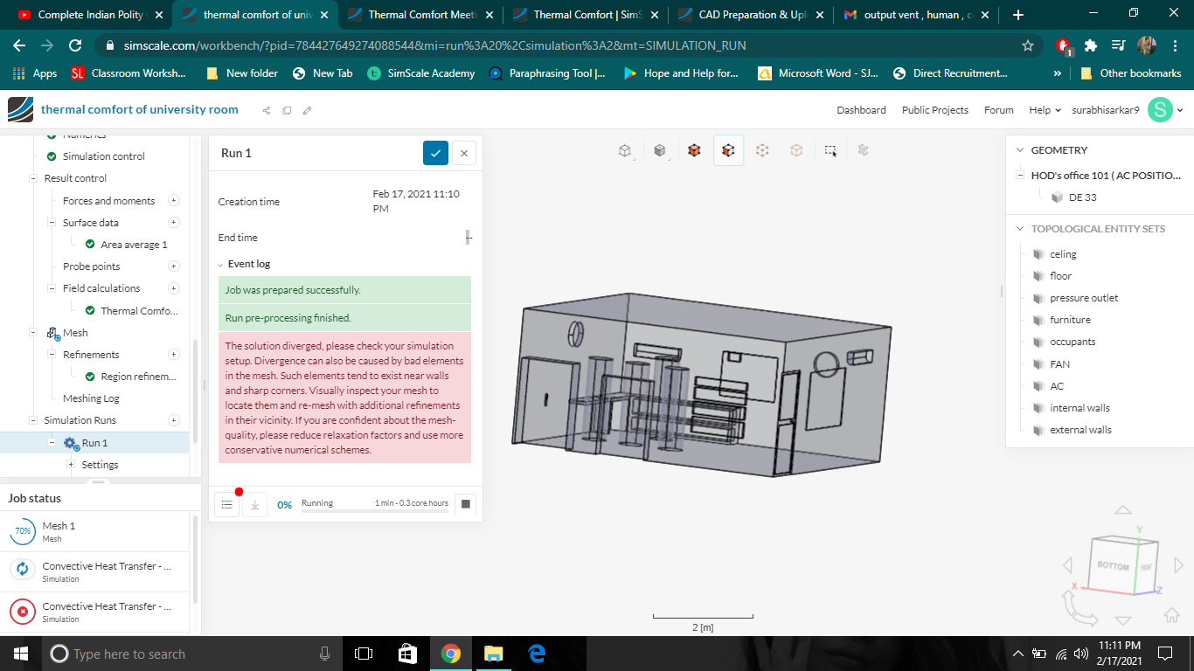The width and height of the screenshot is (1194, 671).
Task: Click the home reset view icon near orientation cube
Action: (x=1172, y=617)
